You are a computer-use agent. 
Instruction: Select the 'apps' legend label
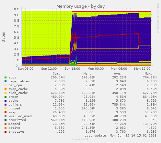[x=12, y=77]
